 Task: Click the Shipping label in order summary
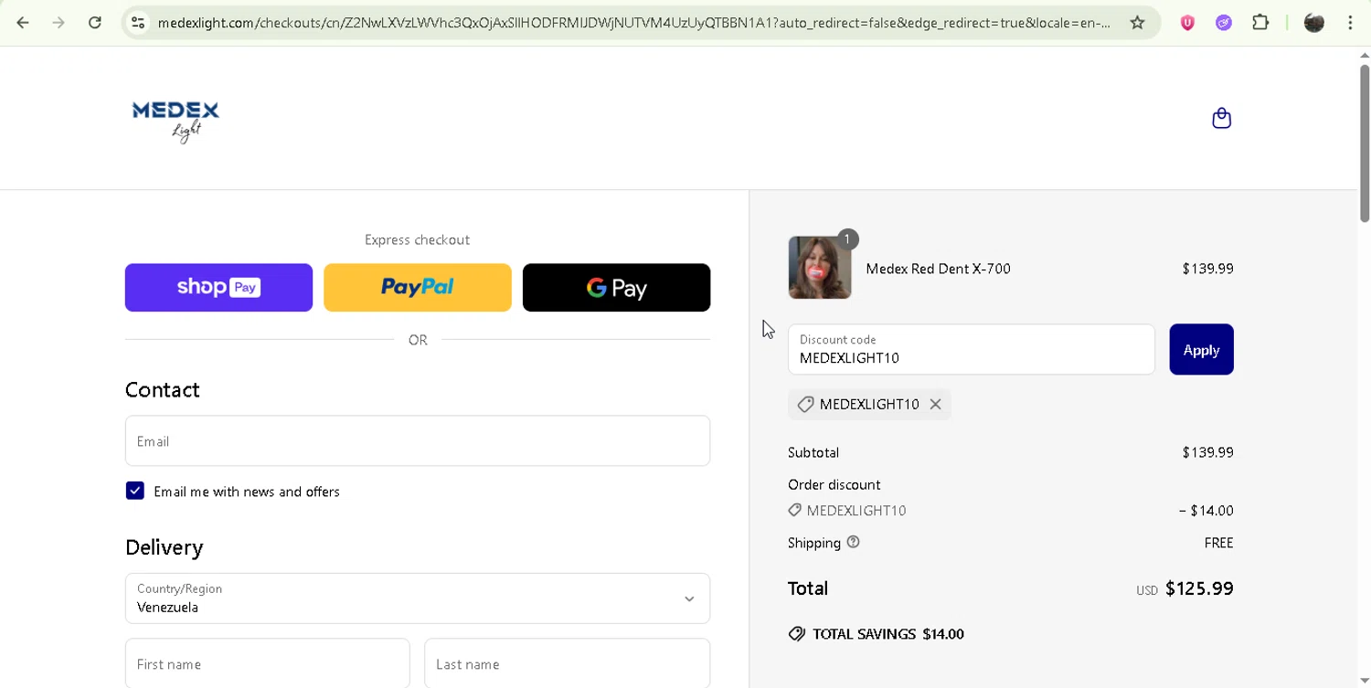click(x=813, y=543)
